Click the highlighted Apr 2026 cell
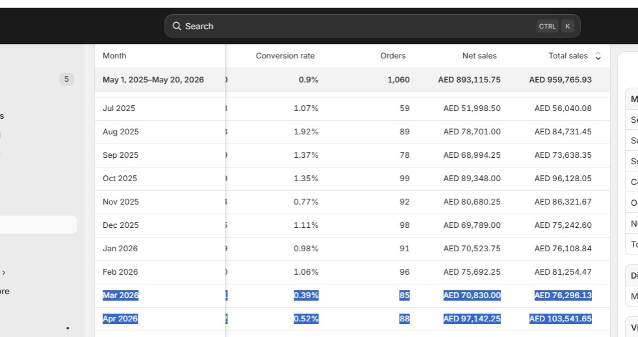The width and height of the screenshot is (638, 337). tap(120, 319)
